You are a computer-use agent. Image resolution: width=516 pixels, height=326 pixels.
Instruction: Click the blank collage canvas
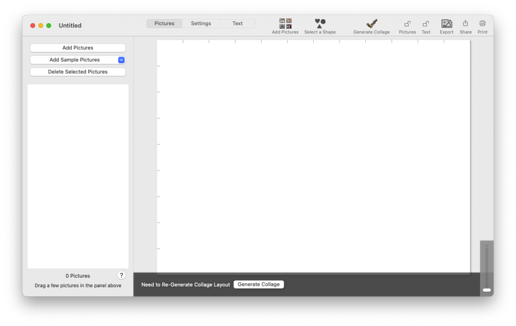point(313,157)
